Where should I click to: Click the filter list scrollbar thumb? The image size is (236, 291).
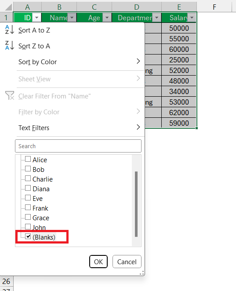[136, 204]
